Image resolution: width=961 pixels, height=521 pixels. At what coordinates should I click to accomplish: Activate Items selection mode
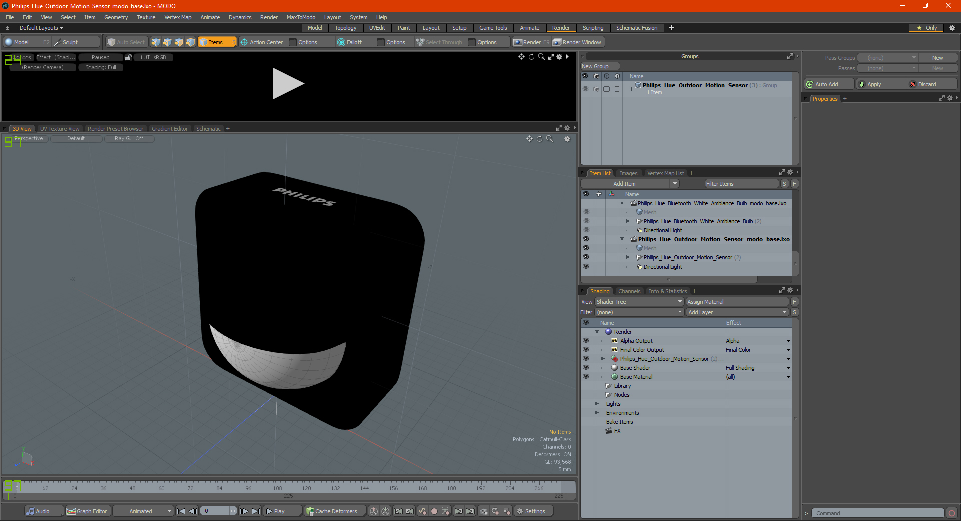[217, 42]
